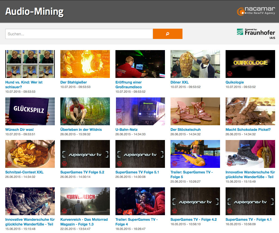Screen dimensions: 279x233
Task: Follow the Wanderschuhe title link dated 15:15:49
Action: (250, 175)
